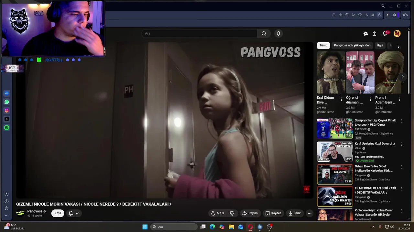Open Pangvoss channel name link
This screenshot has height=232, width=414.
click(x=35, y=211)
